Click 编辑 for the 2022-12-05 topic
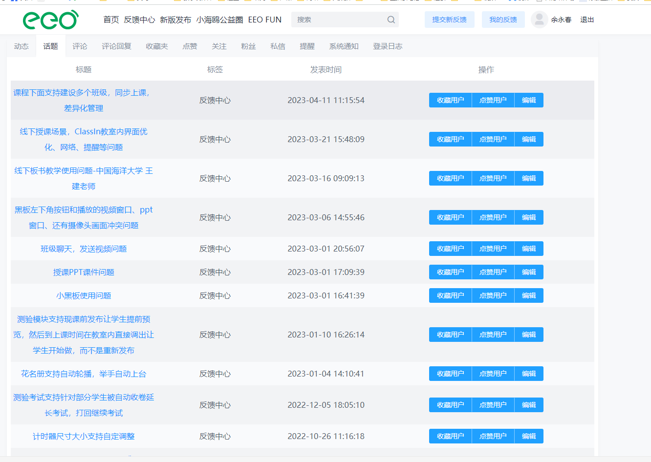This screenshot has width=651, height=462. click(529, 405)
